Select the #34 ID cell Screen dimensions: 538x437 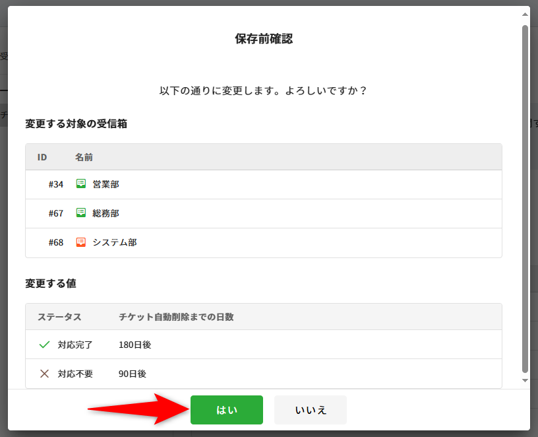(55, 185)
